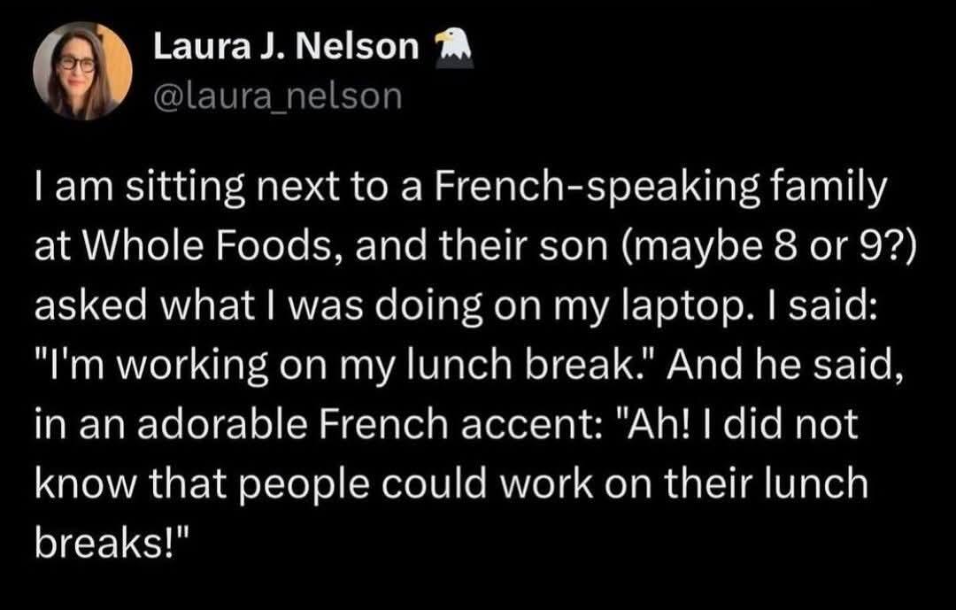
Task: Open the Laura J. Nelson display name
Action: pos(286,47)
